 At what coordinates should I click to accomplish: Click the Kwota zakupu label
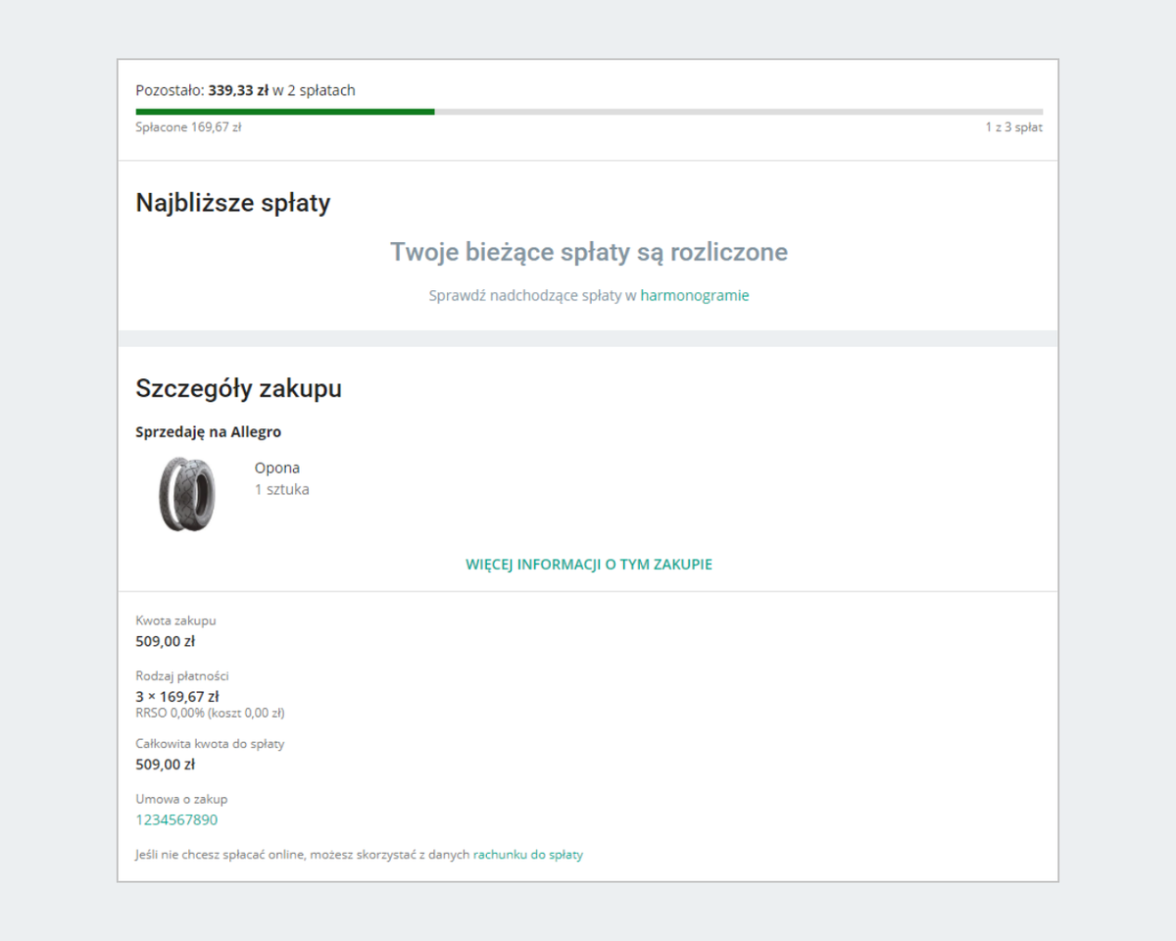click(x=175, y=620)
